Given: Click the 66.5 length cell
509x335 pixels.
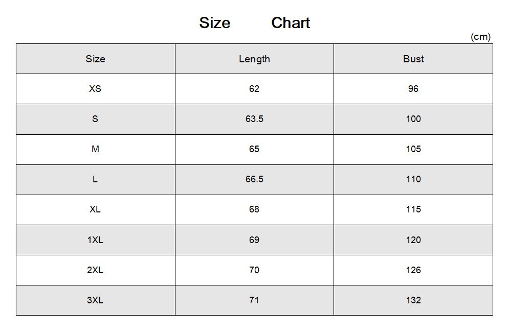Looking at the screenshot, I should click(x=254, y=179).
